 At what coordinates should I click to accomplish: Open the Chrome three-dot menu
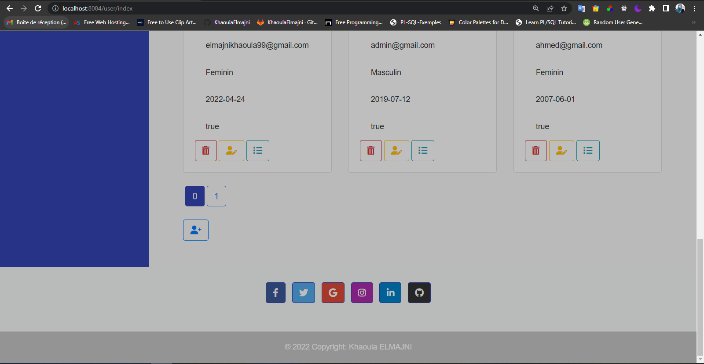tap(694, 8)
